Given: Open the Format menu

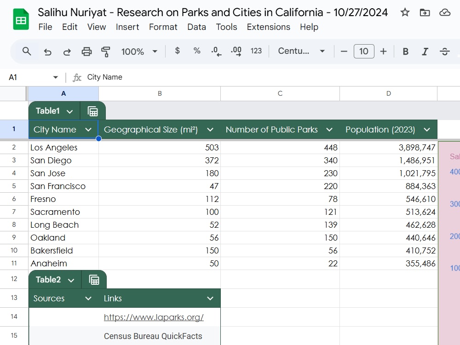Looking at the screenshot, I should [163, 27].
